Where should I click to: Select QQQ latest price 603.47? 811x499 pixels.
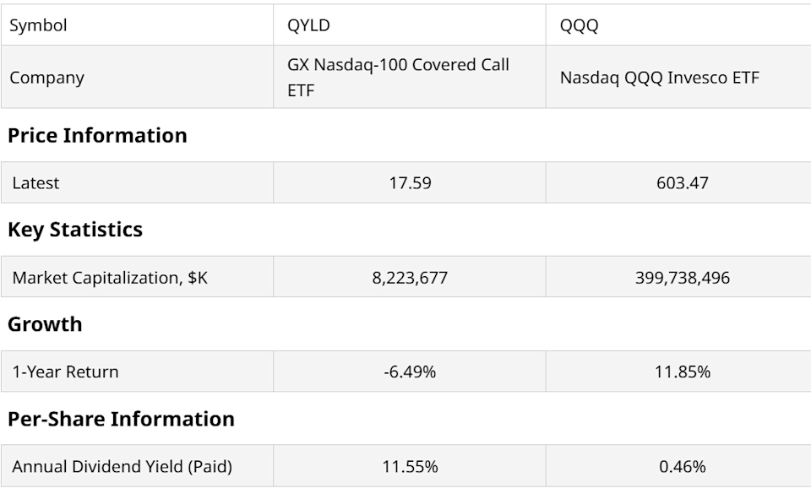pyautogui.click(x=682, y=183)
